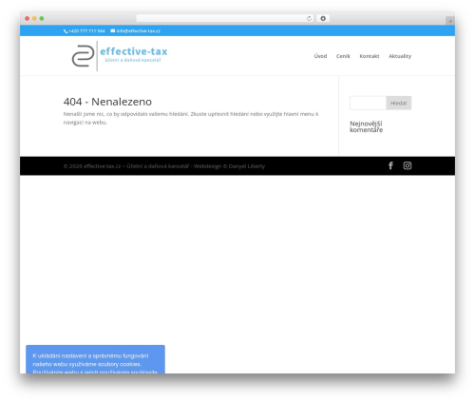Image resolution: width=475 pixels, height=402 pixels.
Task: Click the envelope email icon in the top bar
Action: (113, 30)
